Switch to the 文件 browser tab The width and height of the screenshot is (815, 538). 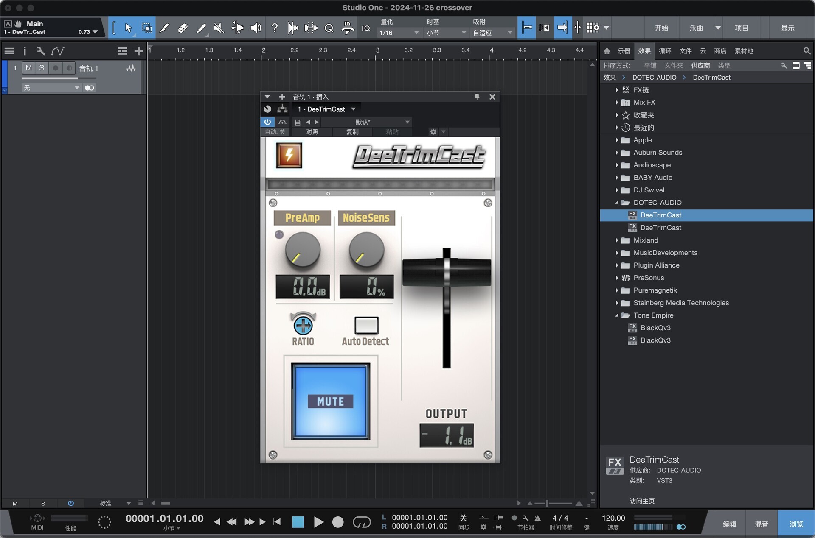685,51
